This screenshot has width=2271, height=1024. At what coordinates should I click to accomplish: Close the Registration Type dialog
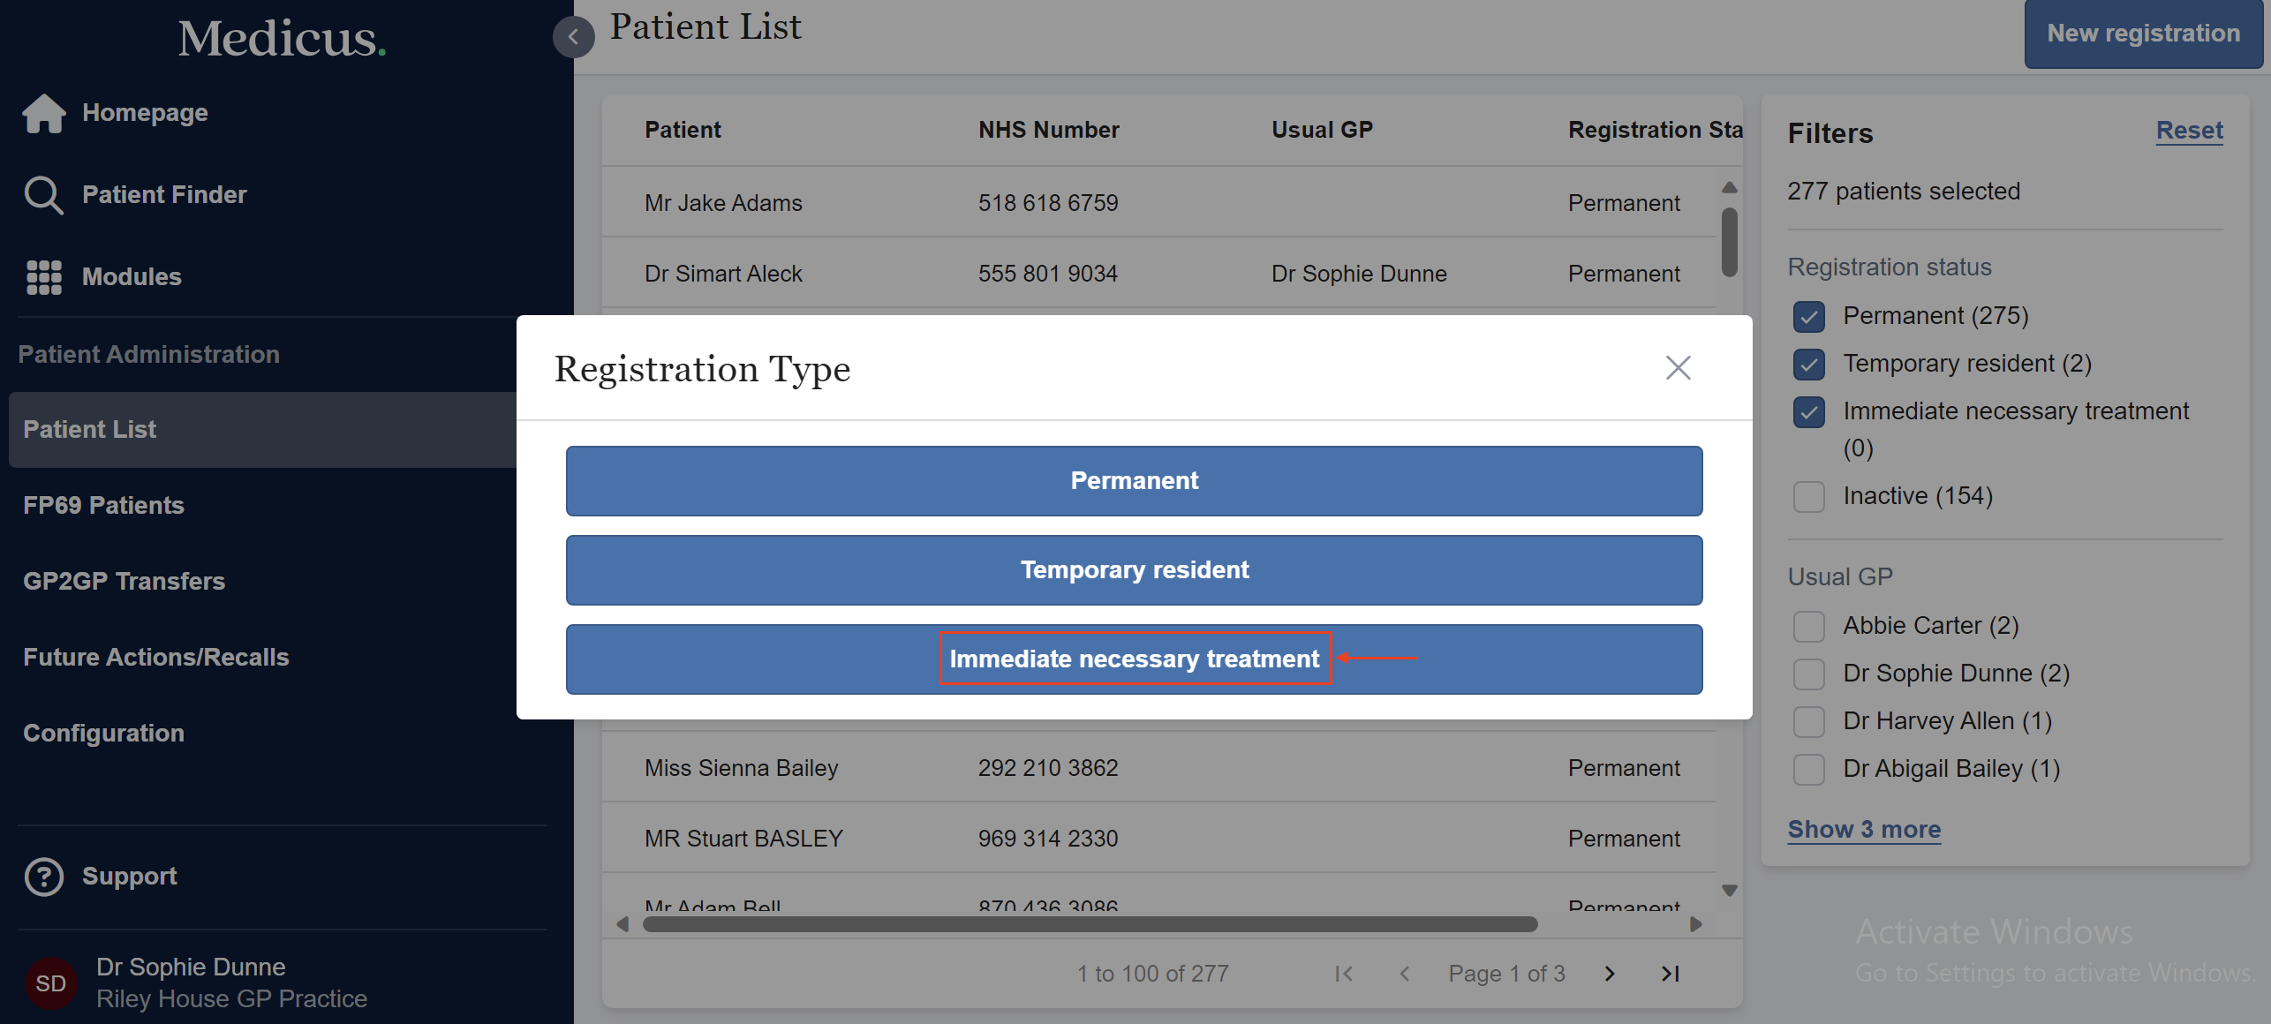(1677, 368)
